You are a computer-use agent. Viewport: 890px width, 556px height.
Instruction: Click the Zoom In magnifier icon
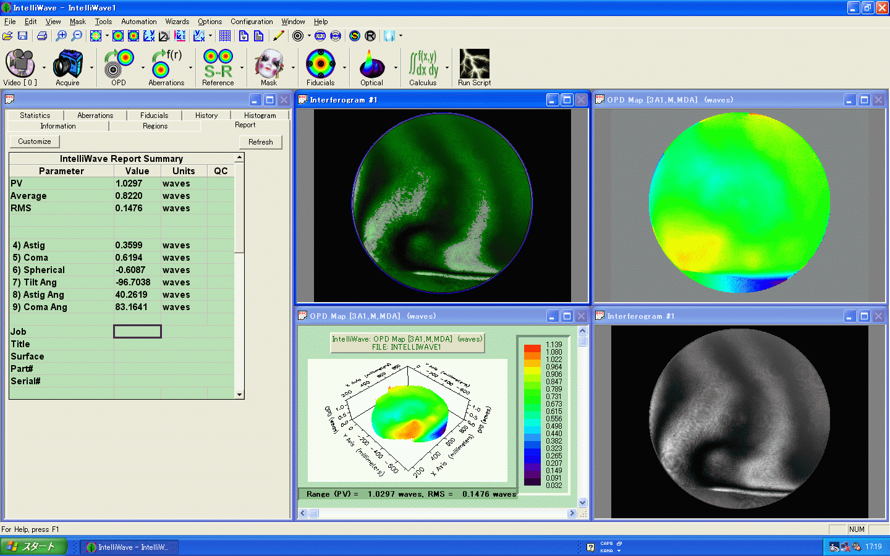[x=61, y=36]
